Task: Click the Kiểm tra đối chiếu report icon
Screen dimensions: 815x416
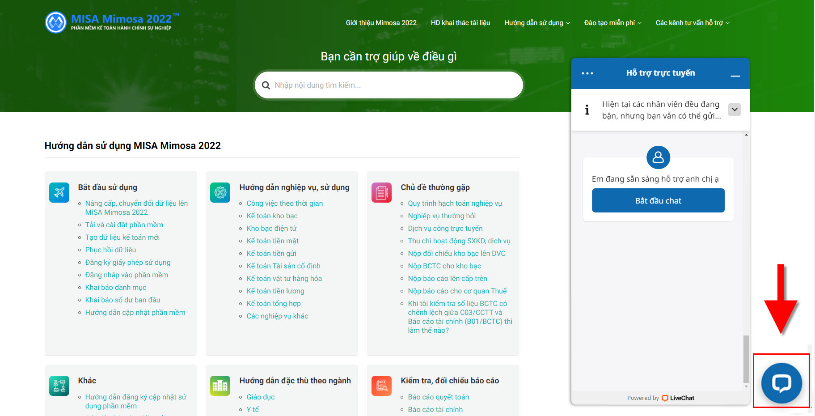Action: point(381,386)
